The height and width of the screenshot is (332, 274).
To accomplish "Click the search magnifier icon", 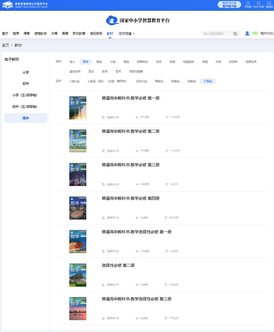I will tap(235, 34).
